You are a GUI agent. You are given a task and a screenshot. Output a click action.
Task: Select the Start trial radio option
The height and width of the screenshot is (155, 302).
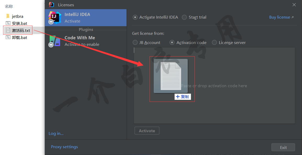184,17
